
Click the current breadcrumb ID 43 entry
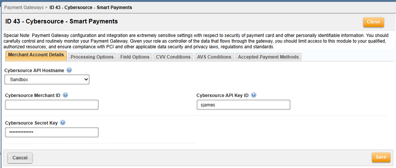[x=91, y=7]
